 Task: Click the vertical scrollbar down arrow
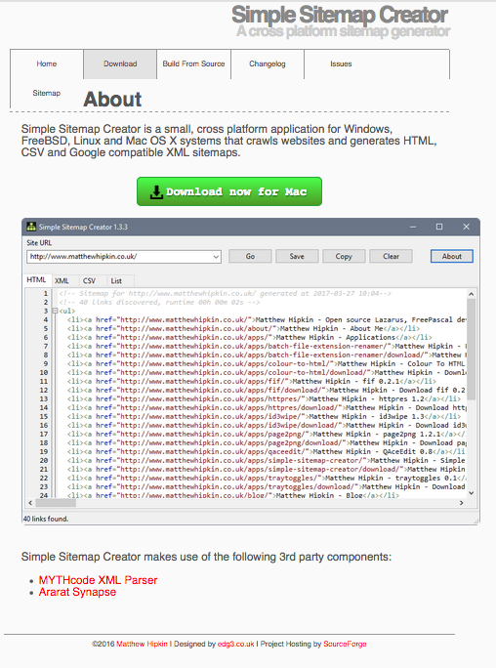[x=471, y=493]
